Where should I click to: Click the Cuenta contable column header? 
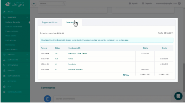click(75, 48)
